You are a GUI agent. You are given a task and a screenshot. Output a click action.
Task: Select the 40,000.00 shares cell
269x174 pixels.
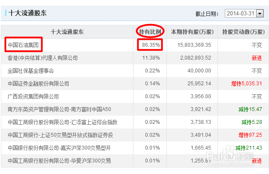click(x=199, y=71)
